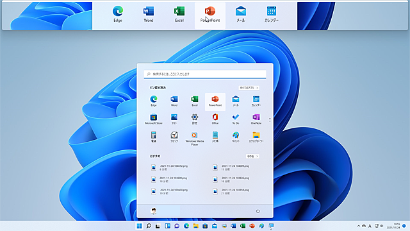Open the To Do app
The image size is (410, 231).
[236, 119]
